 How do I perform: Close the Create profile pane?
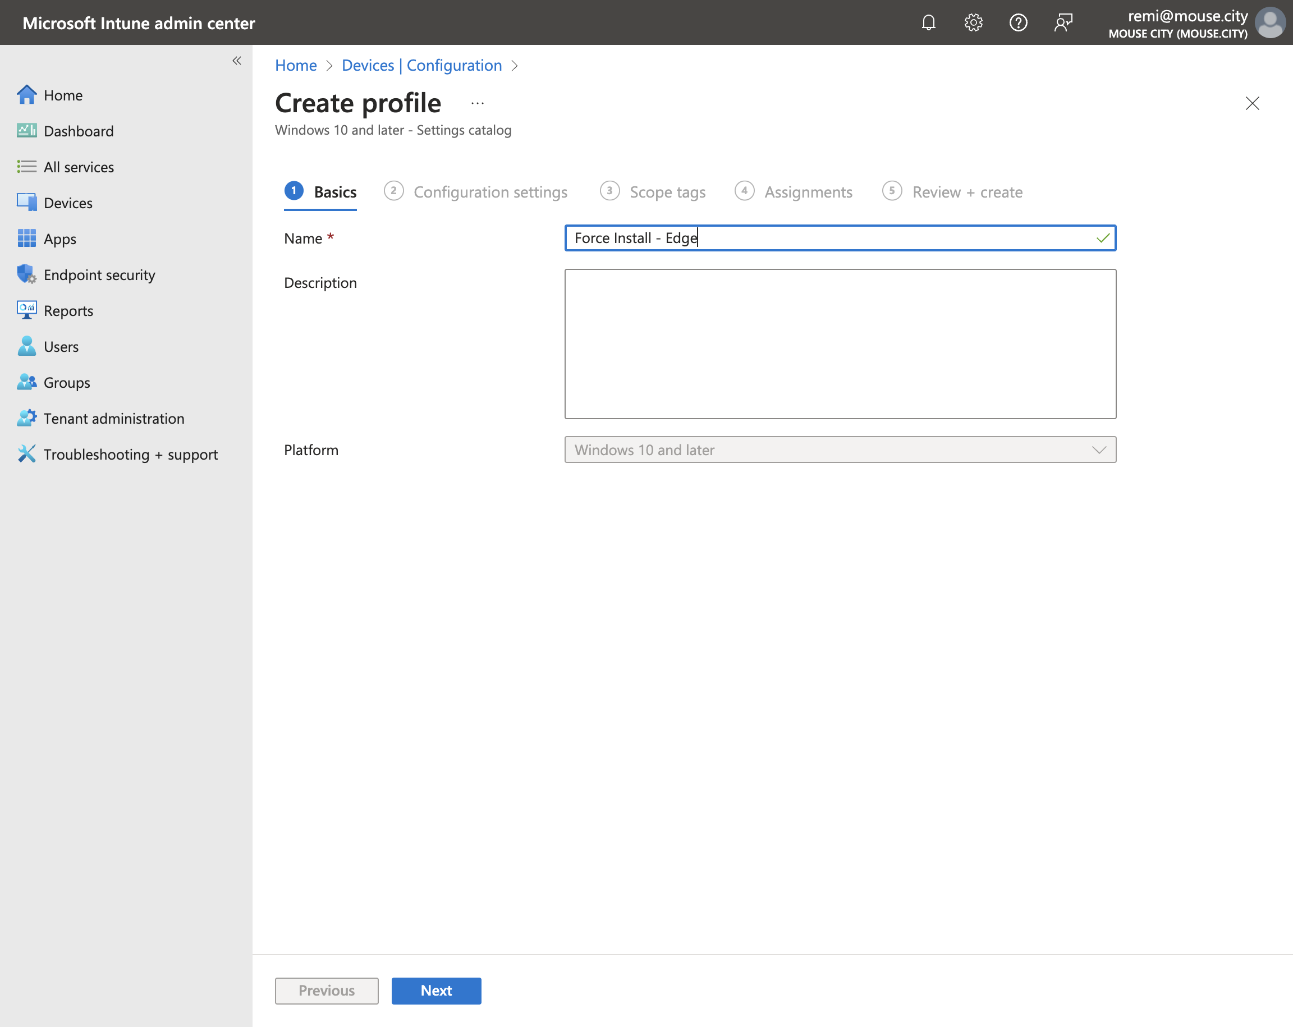tap(1252, 103)
